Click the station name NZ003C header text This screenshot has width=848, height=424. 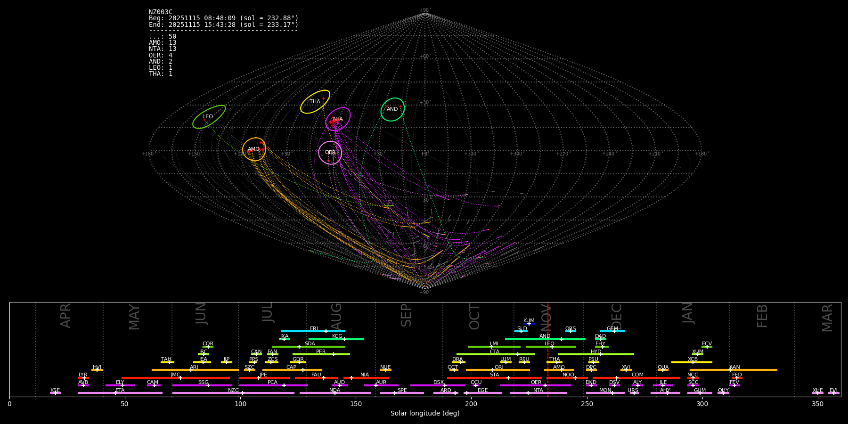tap(161, 12)
